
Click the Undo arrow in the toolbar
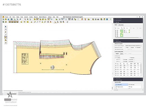[x=17, y=19]
